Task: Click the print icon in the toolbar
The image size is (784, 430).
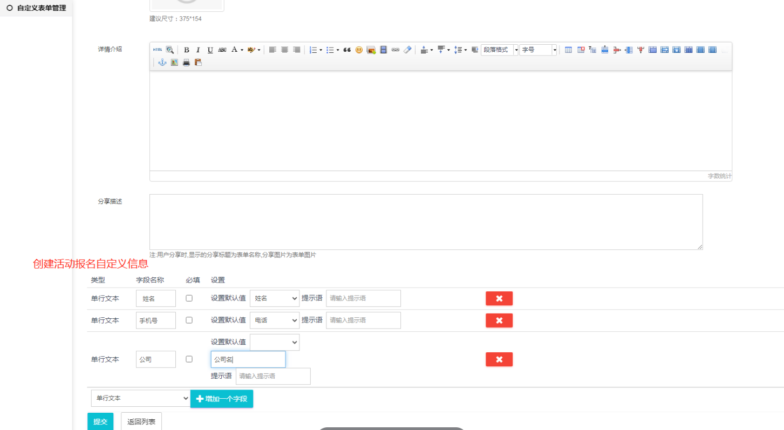Action: [186, 63]
